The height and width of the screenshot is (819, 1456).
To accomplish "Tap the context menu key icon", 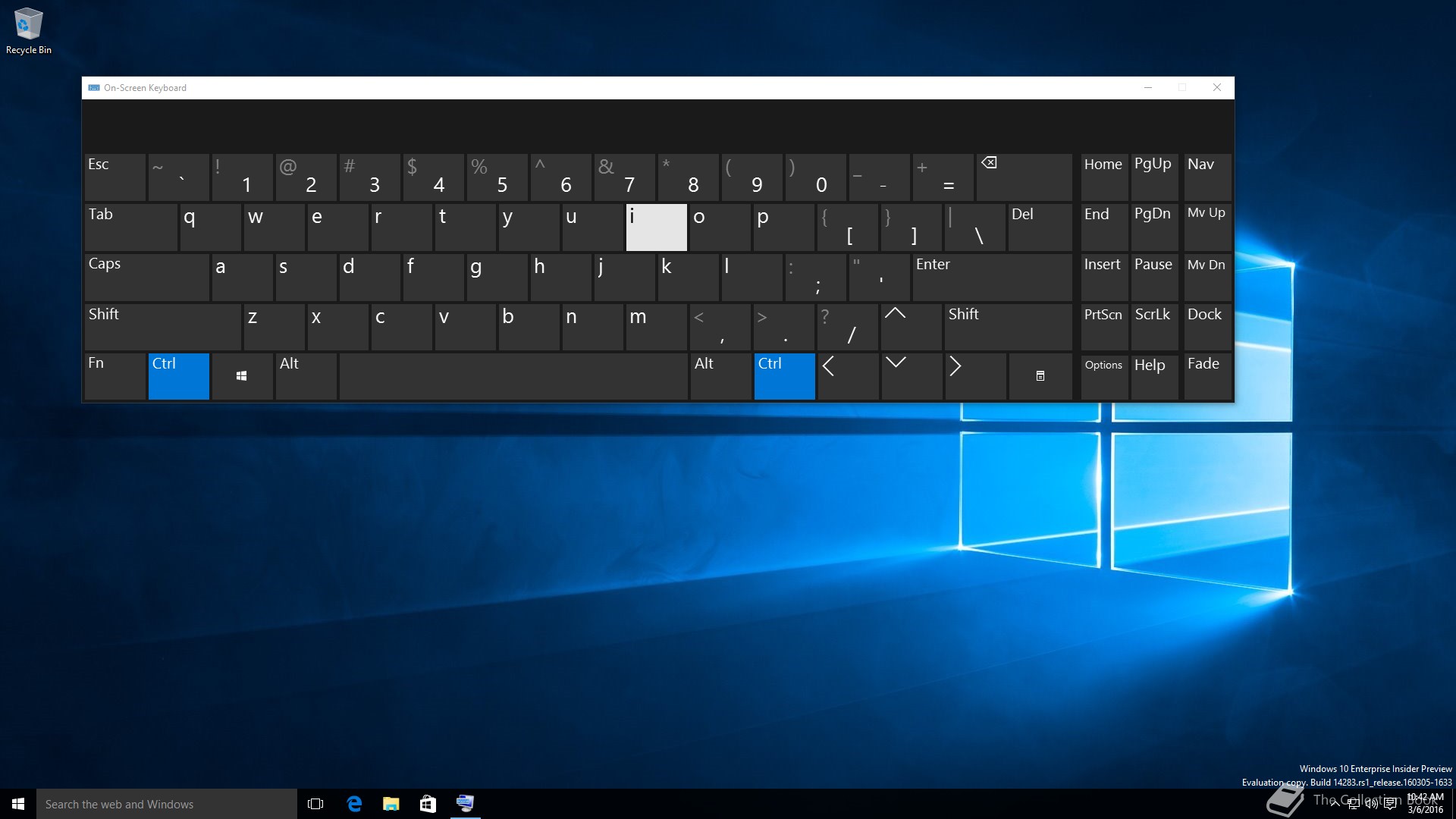I will (x=1040, y=376).
